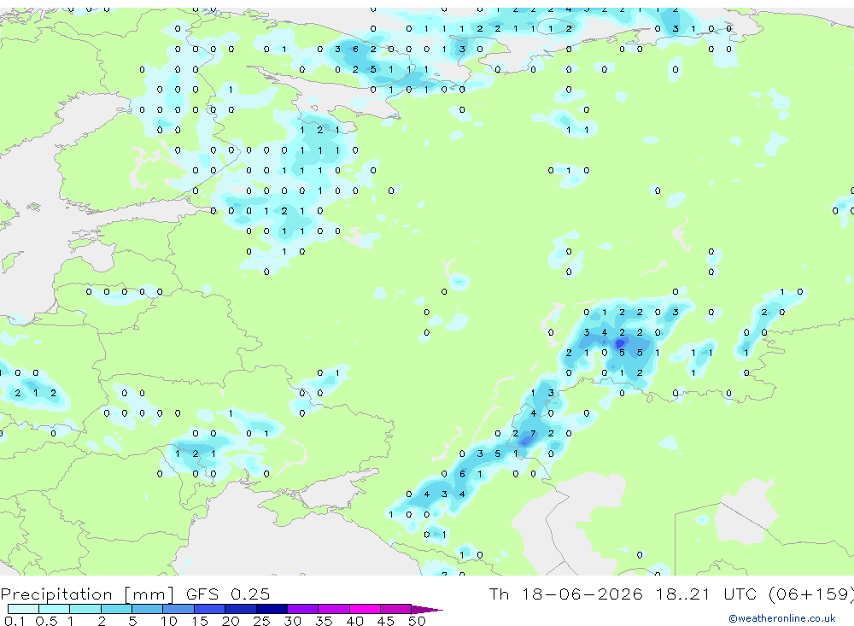The width and height of the screenshot is (854, 626).
Task: Click the 'Precipitation [mm] GFS 0.25' title
Action: 135,594
